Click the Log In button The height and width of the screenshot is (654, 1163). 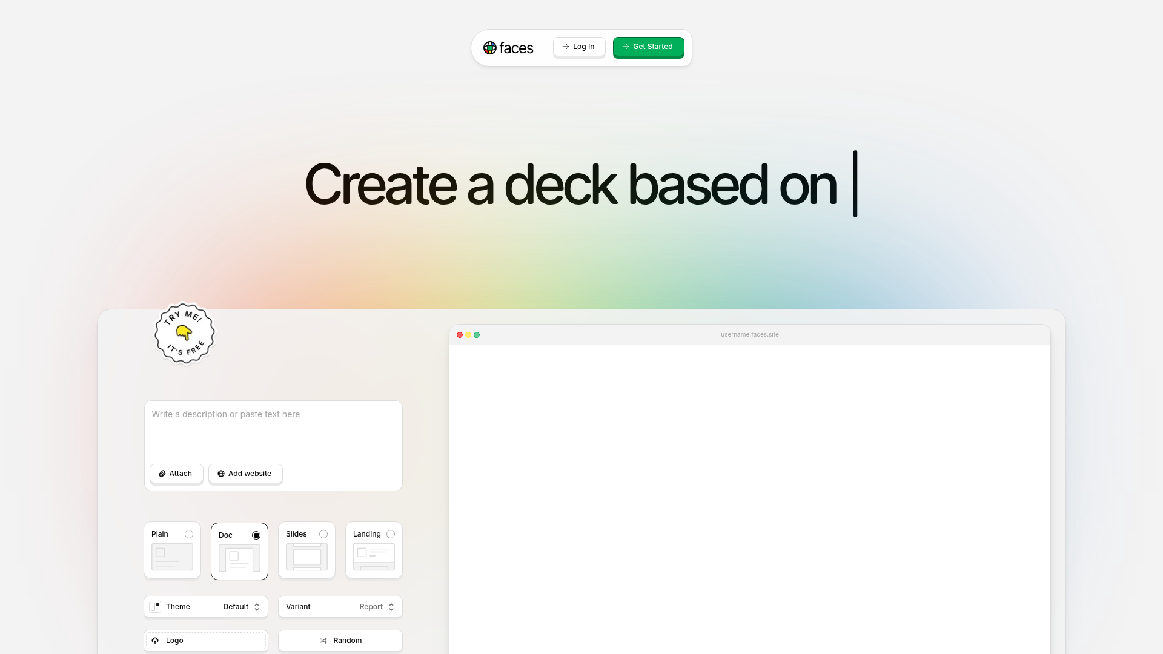click(x=579, y=47)
